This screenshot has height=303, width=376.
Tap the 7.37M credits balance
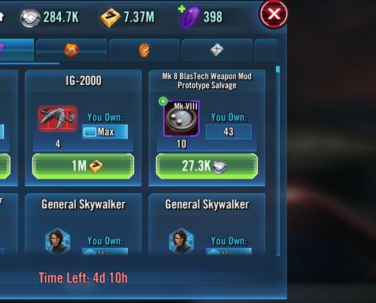coord(139,18)
